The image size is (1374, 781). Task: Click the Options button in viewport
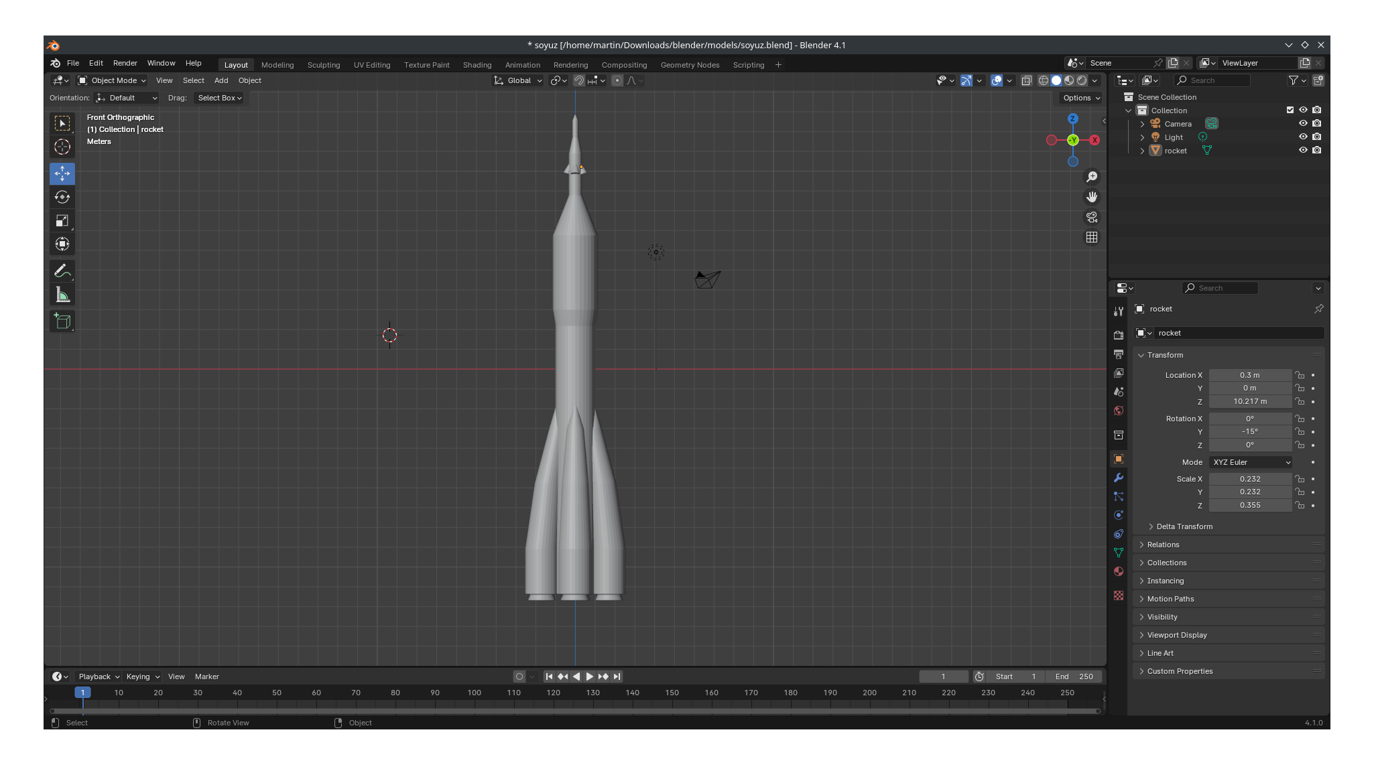click(x=1080, y=98)
